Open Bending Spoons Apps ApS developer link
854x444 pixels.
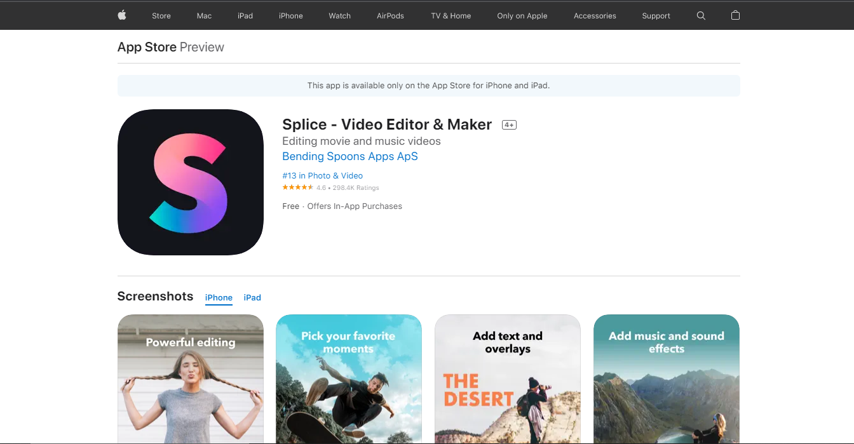click(350, 156)
